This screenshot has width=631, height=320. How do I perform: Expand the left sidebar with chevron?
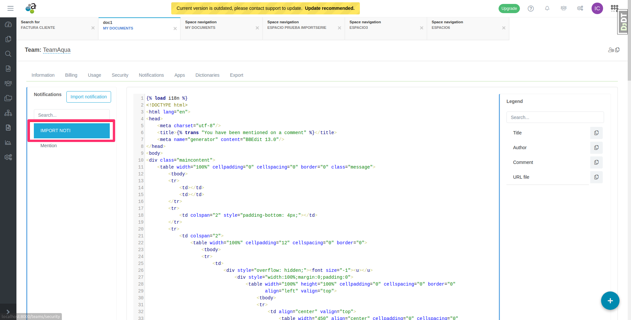pyautogui.click(x=8, y=312)
